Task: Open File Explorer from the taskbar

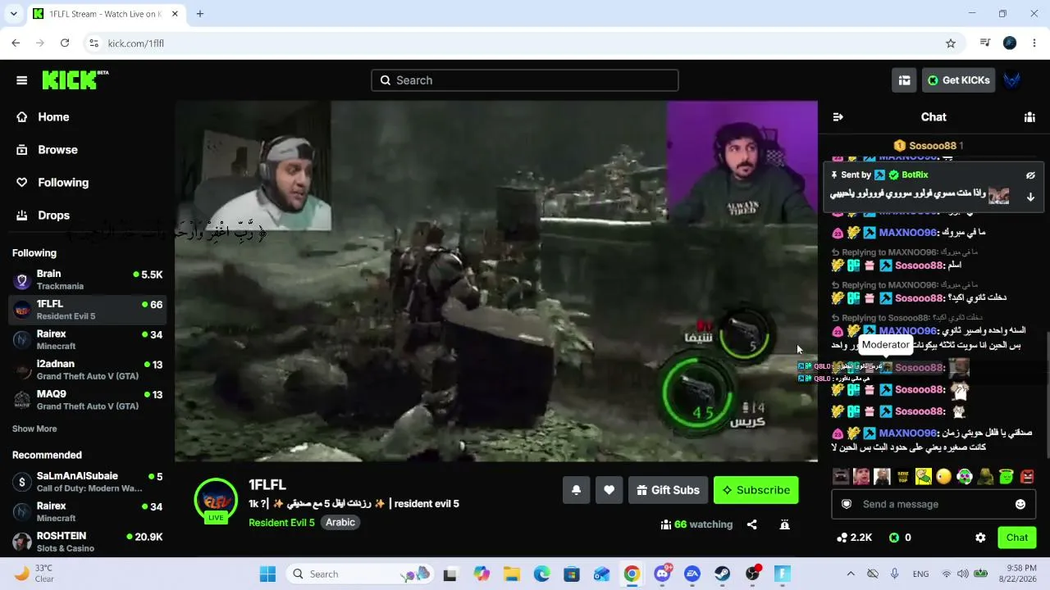Action: click(x=512, y=574)
